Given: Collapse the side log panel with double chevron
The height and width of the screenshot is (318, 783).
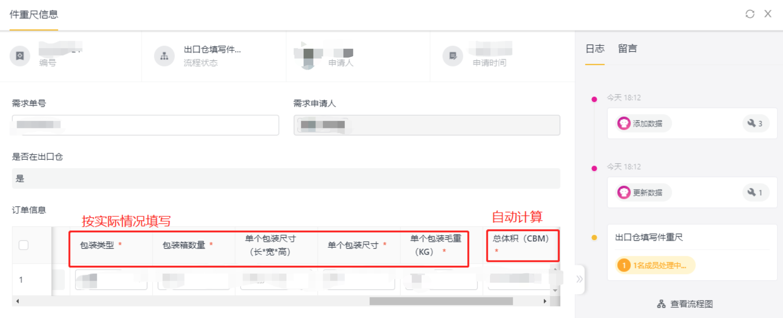Looking at the screenshot, I should 579,279.
